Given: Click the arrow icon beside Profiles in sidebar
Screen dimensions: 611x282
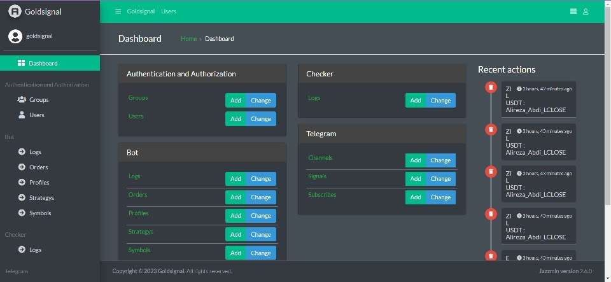Looking at the screenshot, I should [22, 182].
